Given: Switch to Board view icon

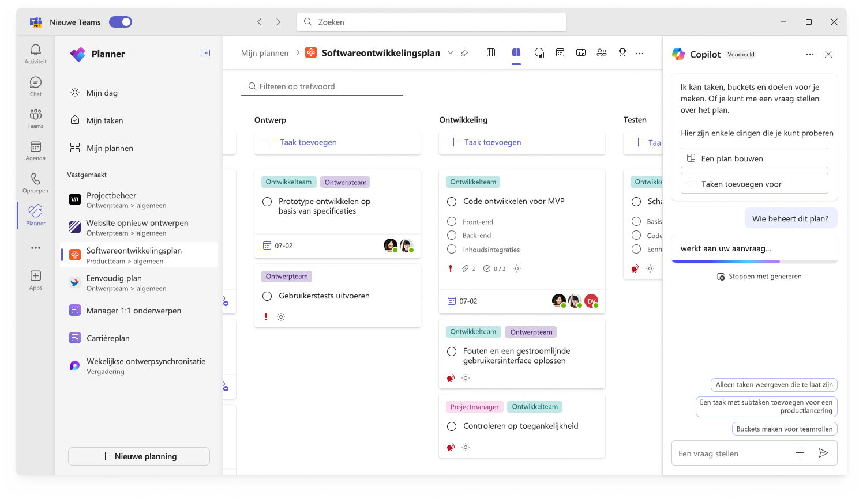Looking at the screenshot, I should pos(516,52).
